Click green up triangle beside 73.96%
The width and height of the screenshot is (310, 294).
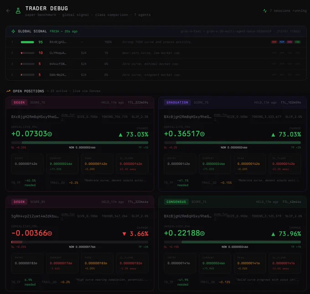tap(273, 234)
